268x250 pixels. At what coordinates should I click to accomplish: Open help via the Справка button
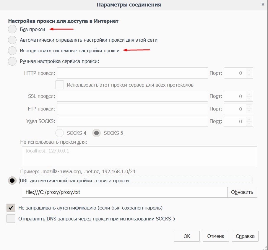[x=245, y=236]
